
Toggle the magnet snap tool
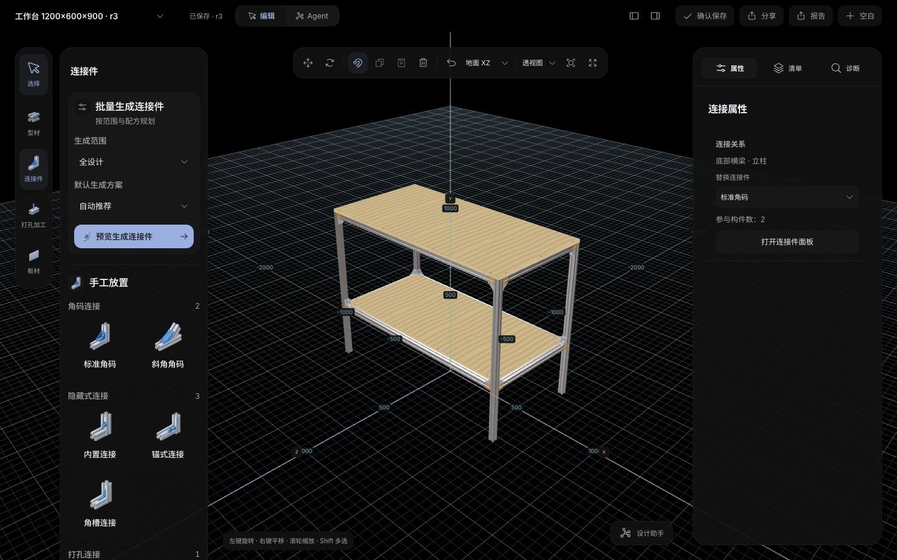[x=358, y=63]
